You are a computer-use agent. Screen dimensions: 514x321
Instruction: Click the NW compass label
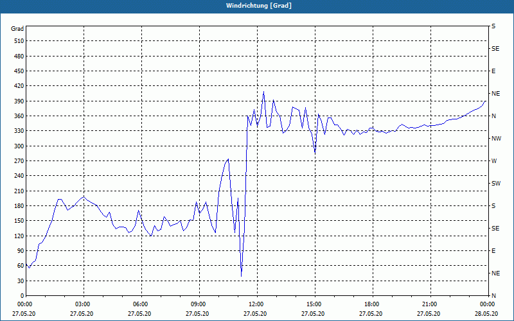point(496,139)
